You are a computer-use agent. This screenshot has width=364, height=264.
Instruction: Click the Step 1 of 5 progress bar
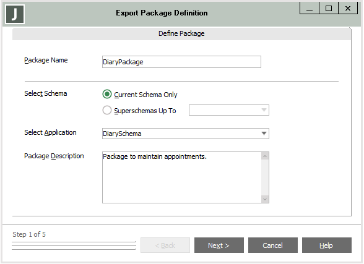(74, 245)
